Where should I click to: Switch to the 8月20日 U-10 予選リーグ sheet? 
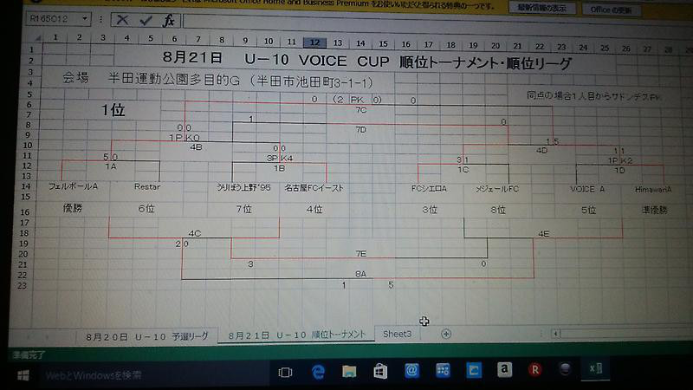point(146,335)
